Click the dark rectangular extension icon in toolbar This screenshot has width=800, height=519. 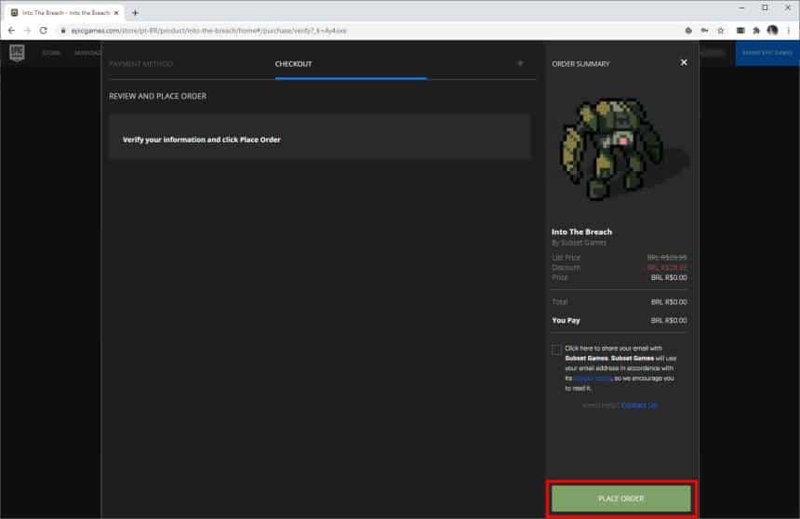740,31
